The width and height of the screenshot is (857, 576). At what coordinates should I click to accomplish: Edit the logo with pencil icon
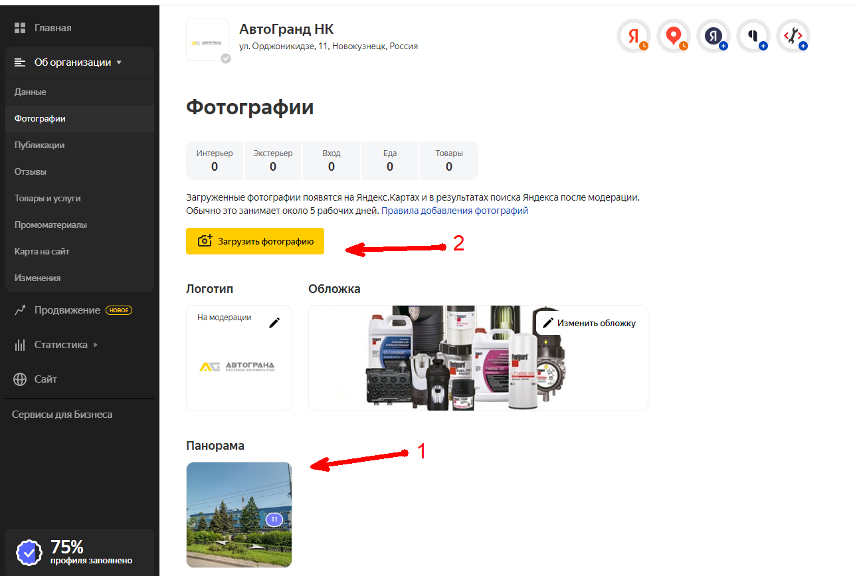click(x=274, y=323)
